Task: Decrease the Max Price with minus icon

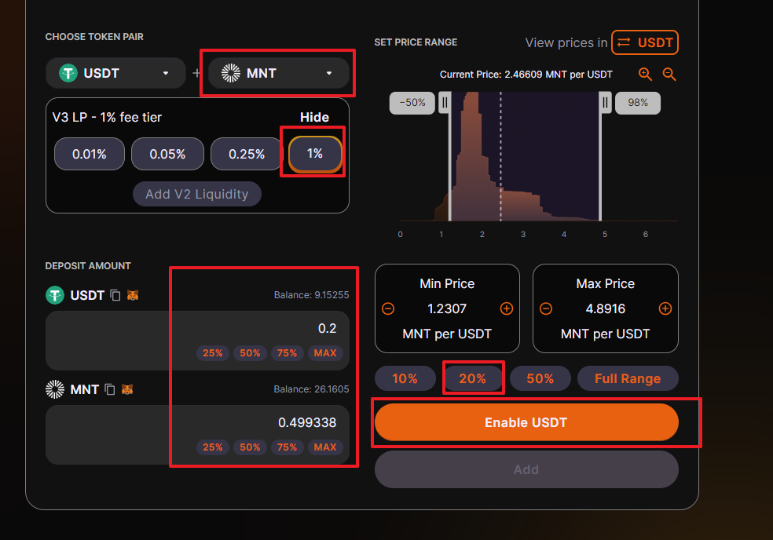Action: 546,308
